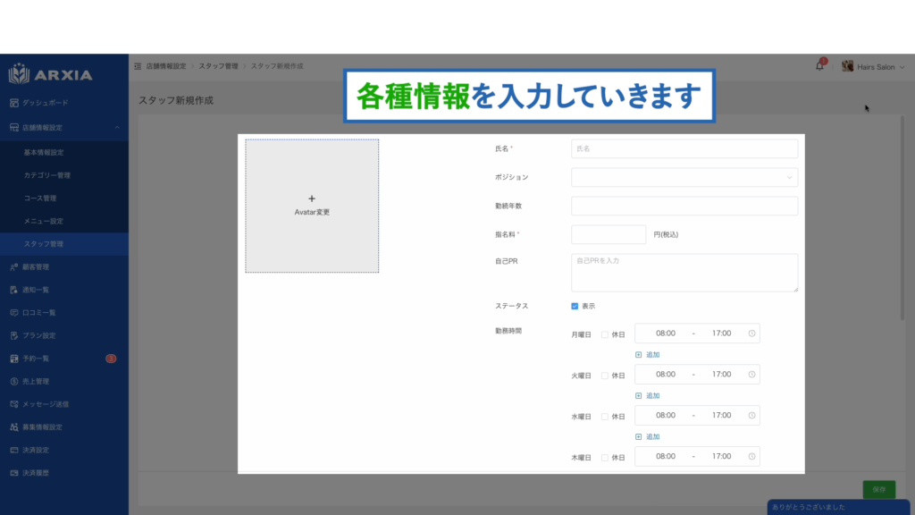Click the 通知一覧 notification list icon

click(14, 290)
